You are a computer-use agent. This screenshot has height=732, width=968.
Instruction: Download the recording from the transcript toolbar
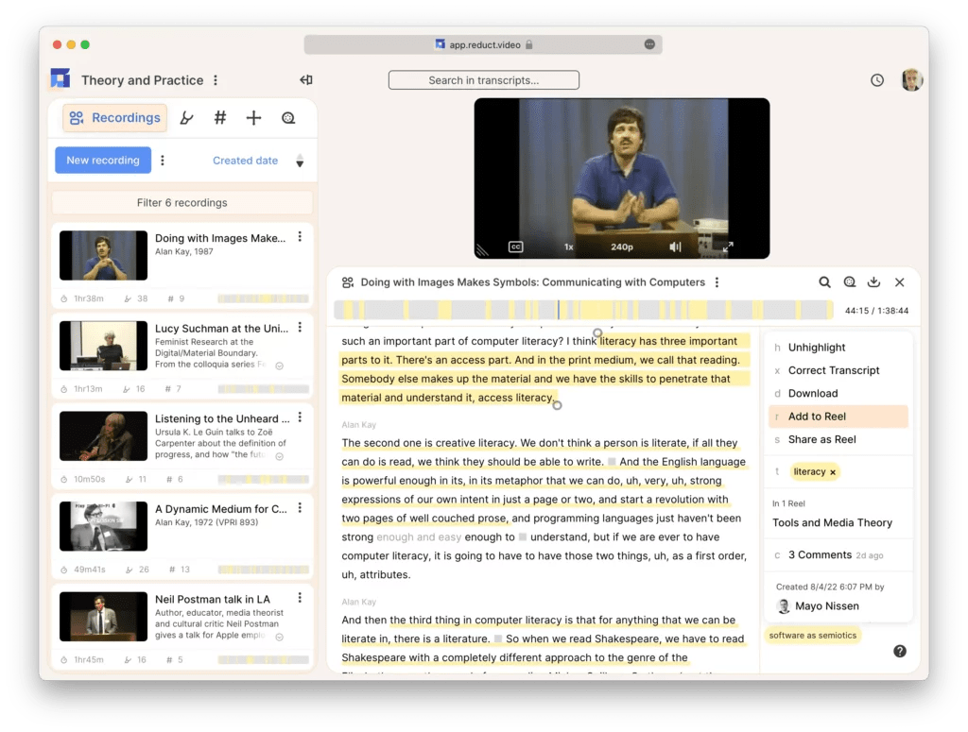[873, 281]
